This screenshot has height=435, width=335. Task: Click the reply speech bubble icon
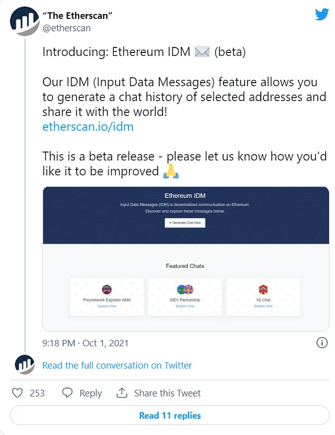coord(68,393)
